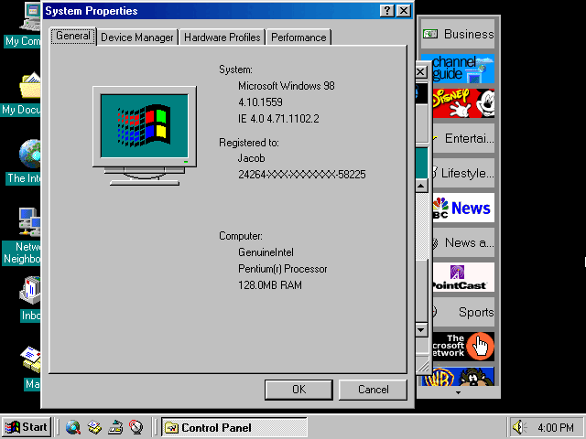
Task: Dismiss dialog with Cancel button
Action: point(373,390)
